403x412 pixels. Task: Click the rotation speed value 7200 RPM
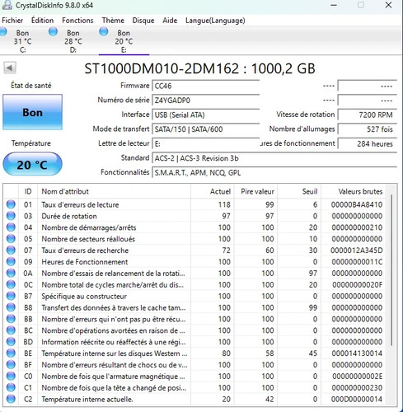tap(368, 115)
